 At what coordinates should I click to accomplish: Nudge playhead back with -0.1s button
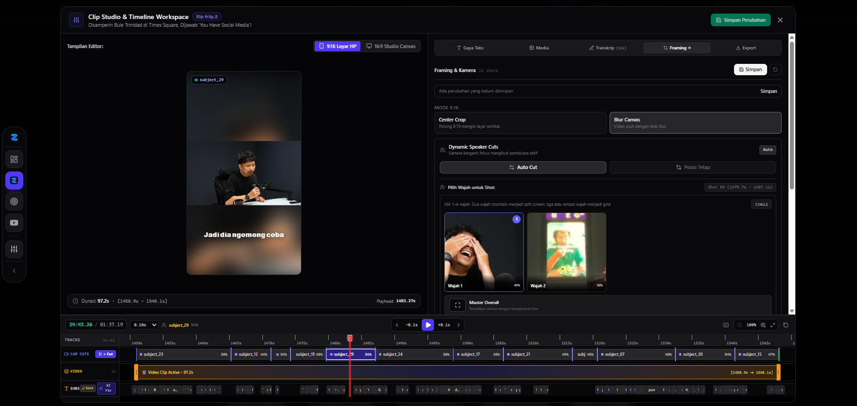tap(412, 325)
